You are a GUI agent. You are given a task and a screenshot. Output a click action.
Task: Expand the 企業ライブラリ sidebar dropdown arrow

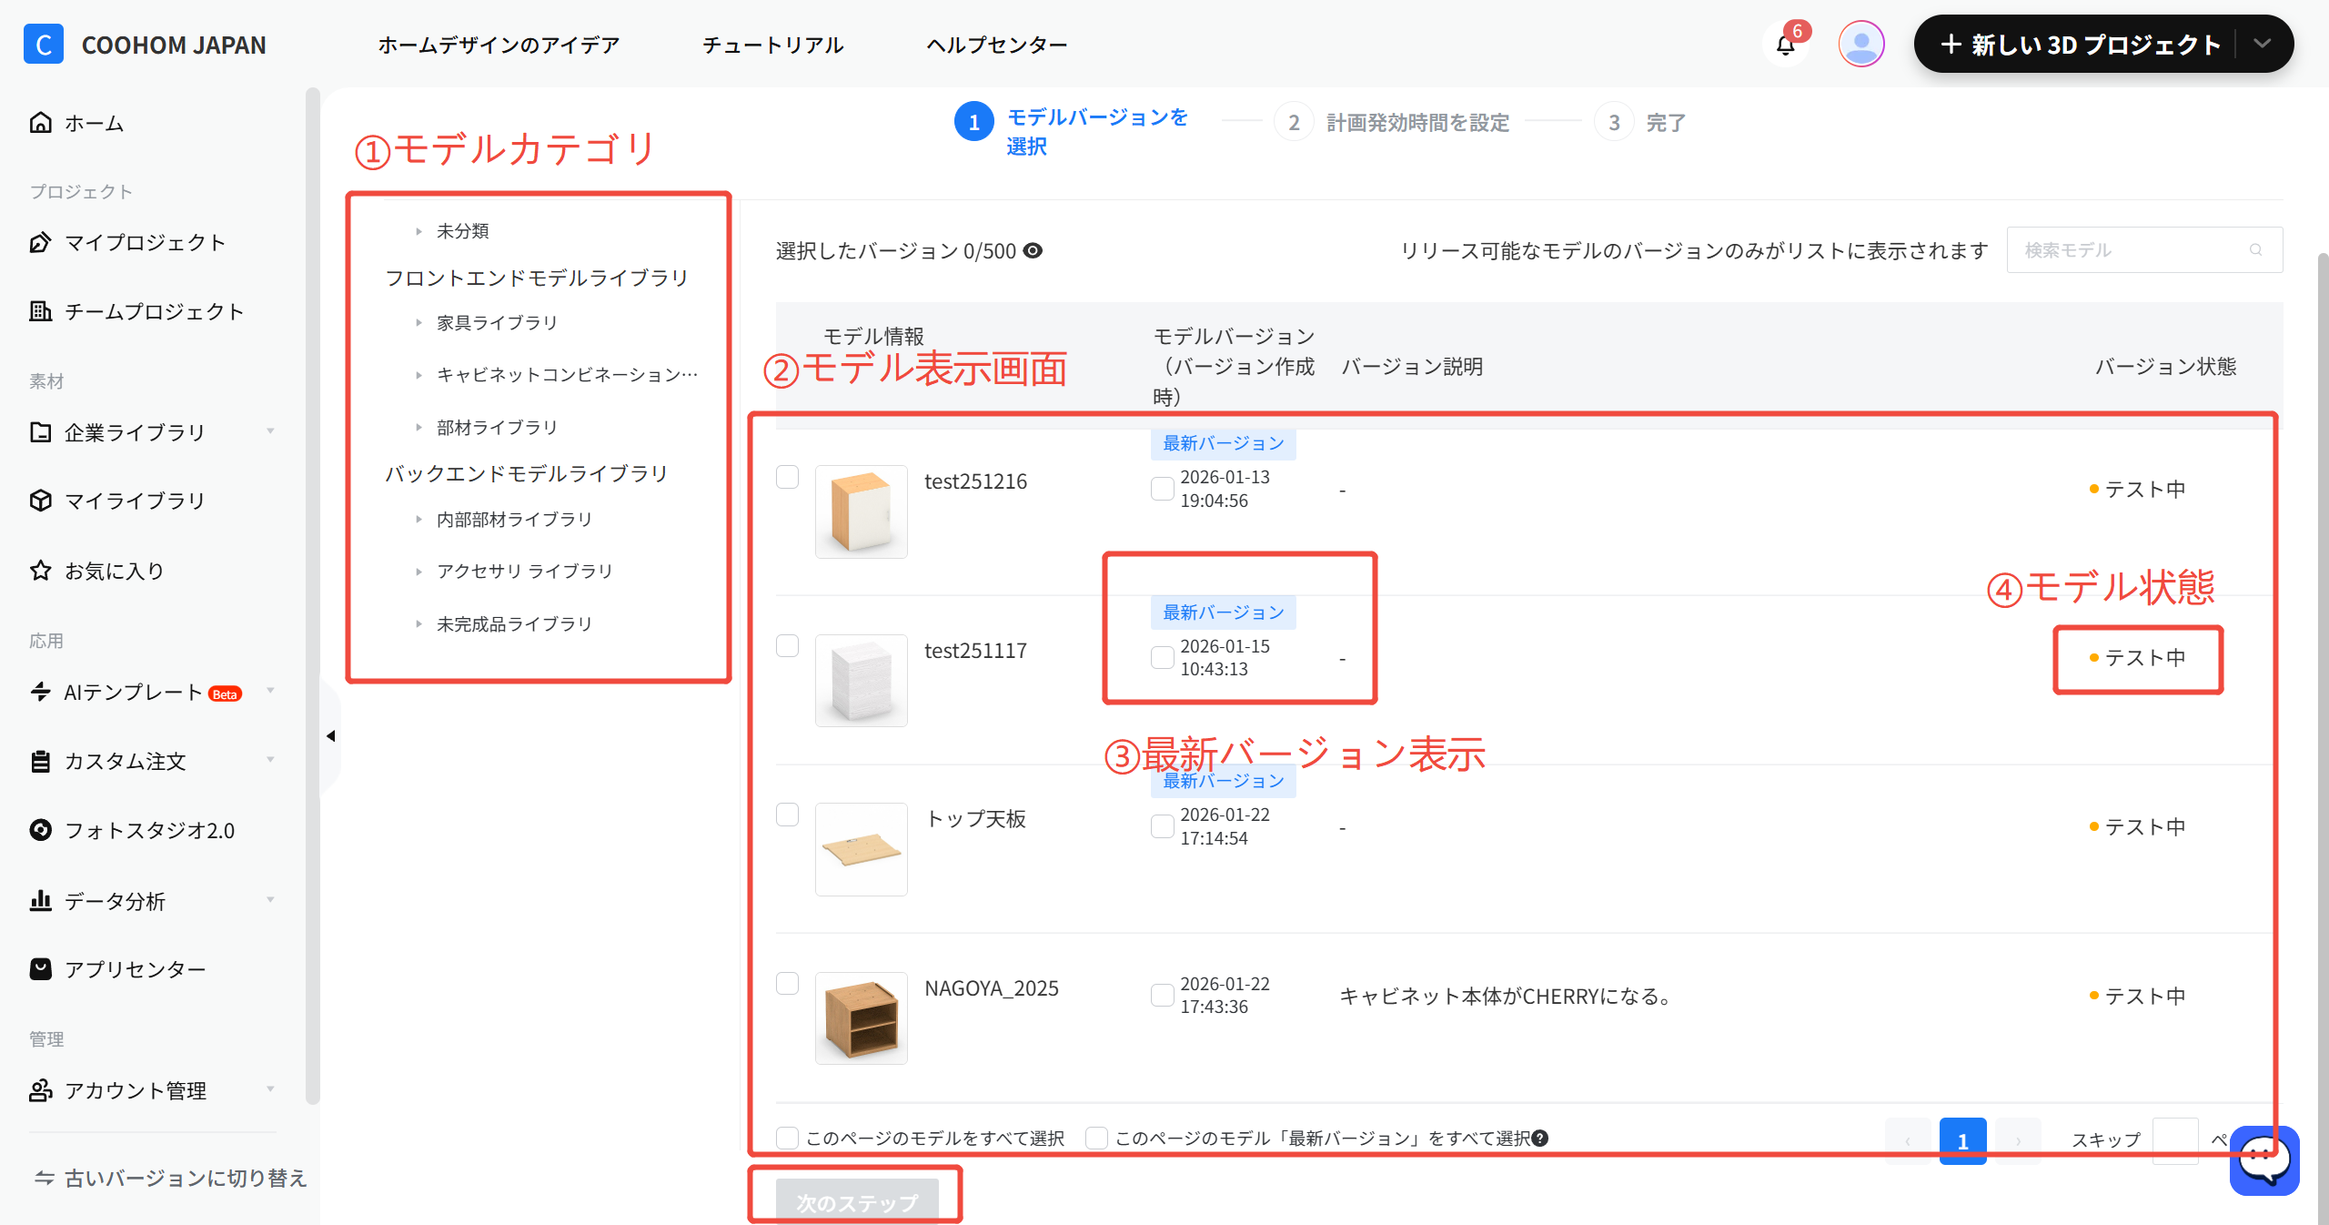tap(270, 431)
